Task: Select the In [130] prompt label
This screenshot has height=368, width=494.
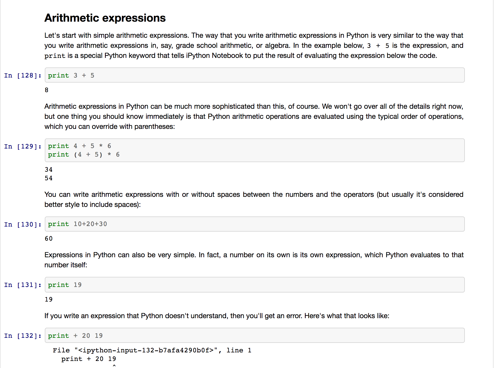Action: pos(23,225)
